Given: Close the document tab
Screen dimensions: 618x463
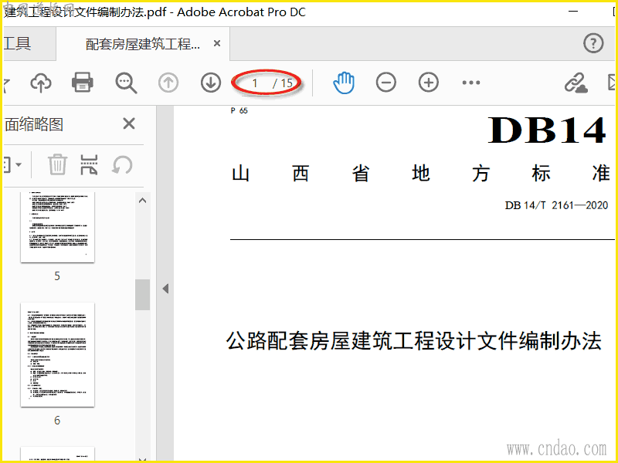Looking at the screenshot, I should [x=217, y=43].
